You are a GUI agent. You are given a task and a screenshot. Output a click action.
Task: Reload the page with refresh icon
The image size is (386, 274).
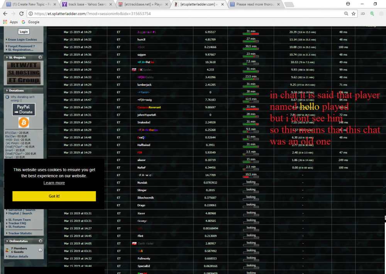(21, 13)
